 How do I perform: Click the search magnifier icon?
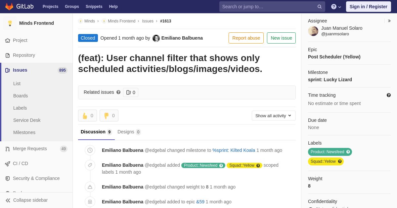[320, 7]
